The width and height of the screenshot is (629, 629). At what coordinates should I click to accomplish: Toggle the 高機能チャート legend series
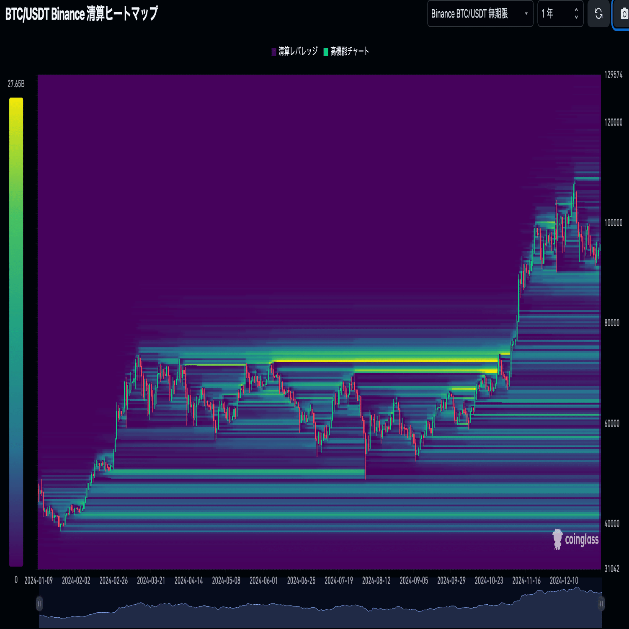pyautogui.click(x=346, y=52)
